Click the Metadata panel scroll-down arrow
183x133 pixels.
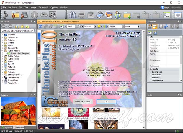[x=181, y=80]
